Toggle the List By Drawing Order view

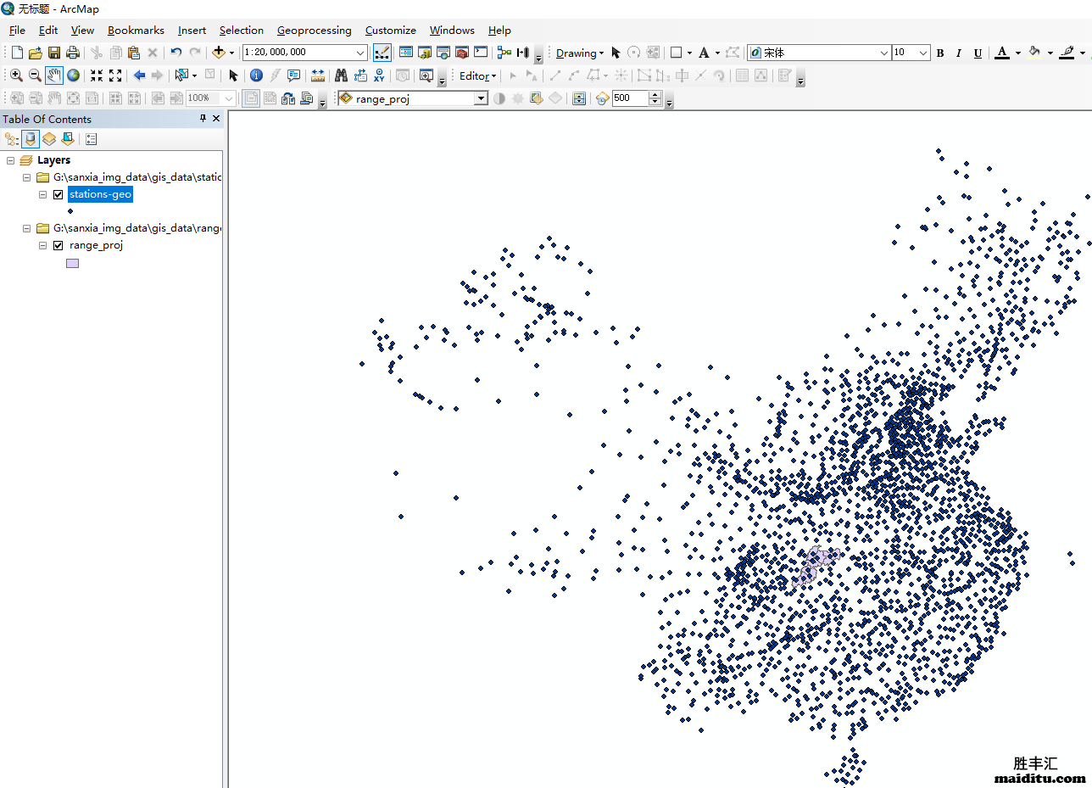tap(11, 138)
